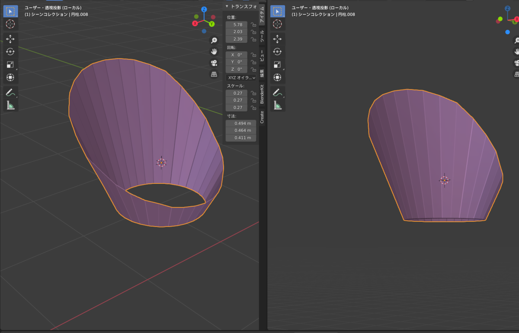This screenshot has width=519, height=333.
Task: Click the rotation X 0° field
Action: click(x=237, y=55)
